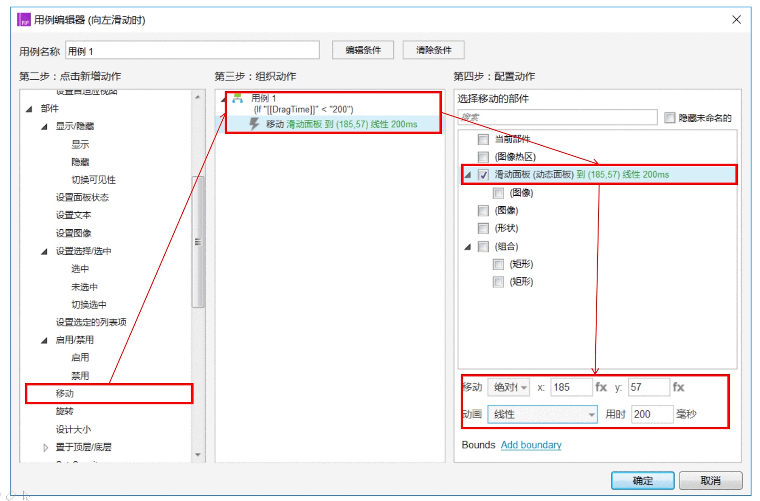Add the 移动 action from the list
Screen dimensions: 760x501
[x=65, y=393]
